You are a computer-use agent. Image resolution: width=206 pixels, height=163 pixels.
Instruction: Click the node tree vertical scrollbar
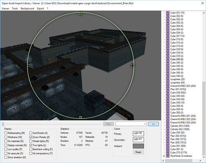click(x=204, y=84)
